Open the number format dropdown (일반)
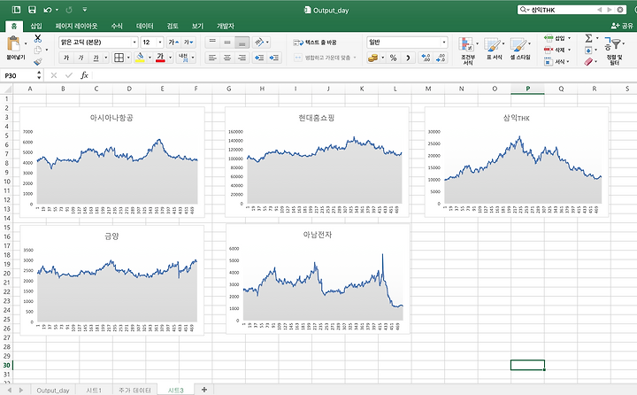The width and height of the screenshot is (637, 395). point(443,42)
